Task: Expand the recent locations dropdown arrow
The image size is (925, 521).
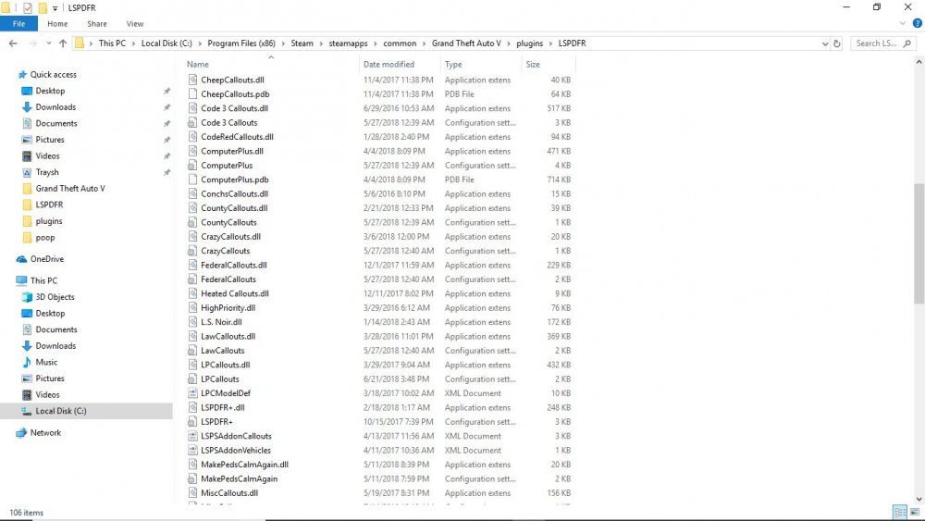Action: pyautogui.click(x=48, y=43)
